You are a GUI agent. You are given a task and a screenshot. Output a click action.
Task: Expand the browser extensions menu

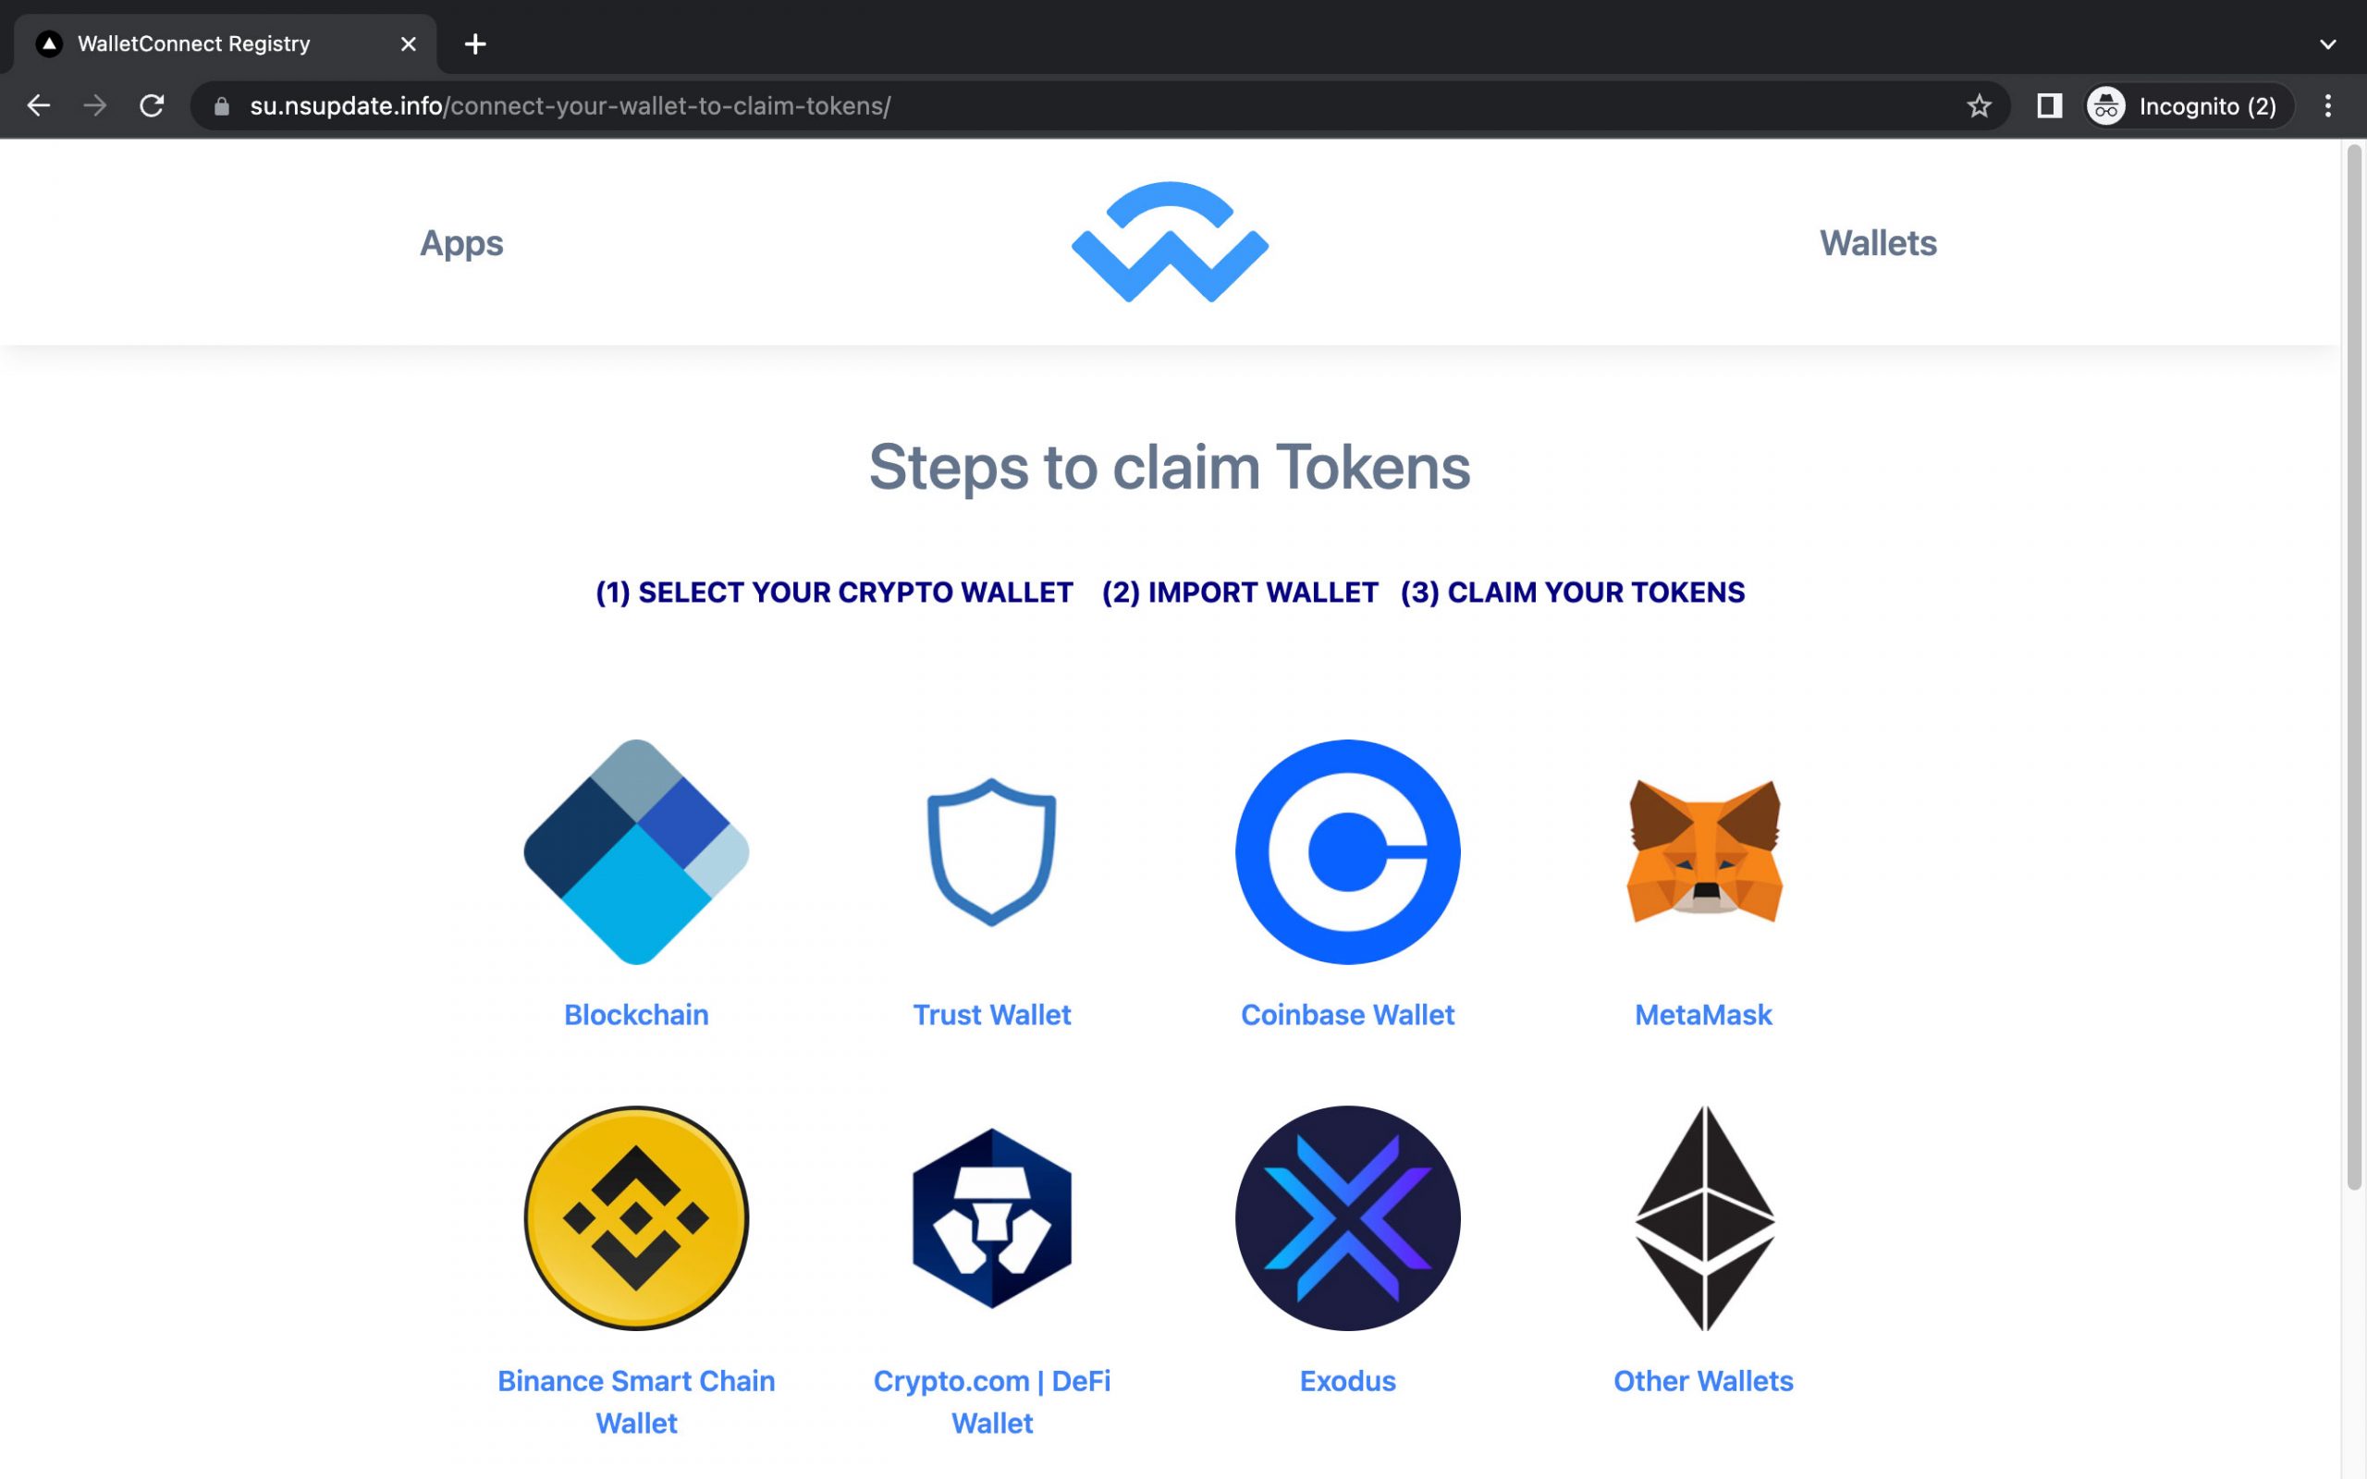click(2045, 105)
